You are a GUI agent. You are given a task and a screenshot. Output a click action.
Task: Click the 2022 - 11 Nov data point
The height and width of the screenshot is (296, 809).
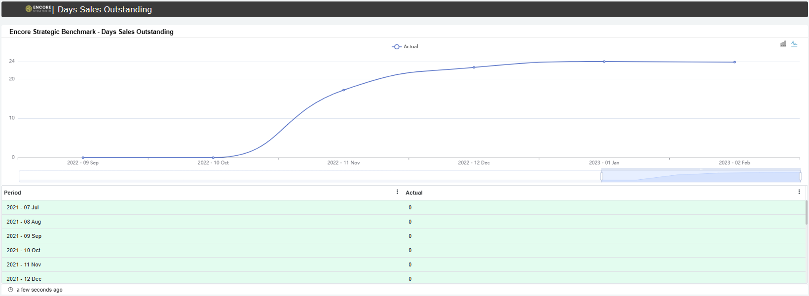pyautogui.click(x=344, y=90)
